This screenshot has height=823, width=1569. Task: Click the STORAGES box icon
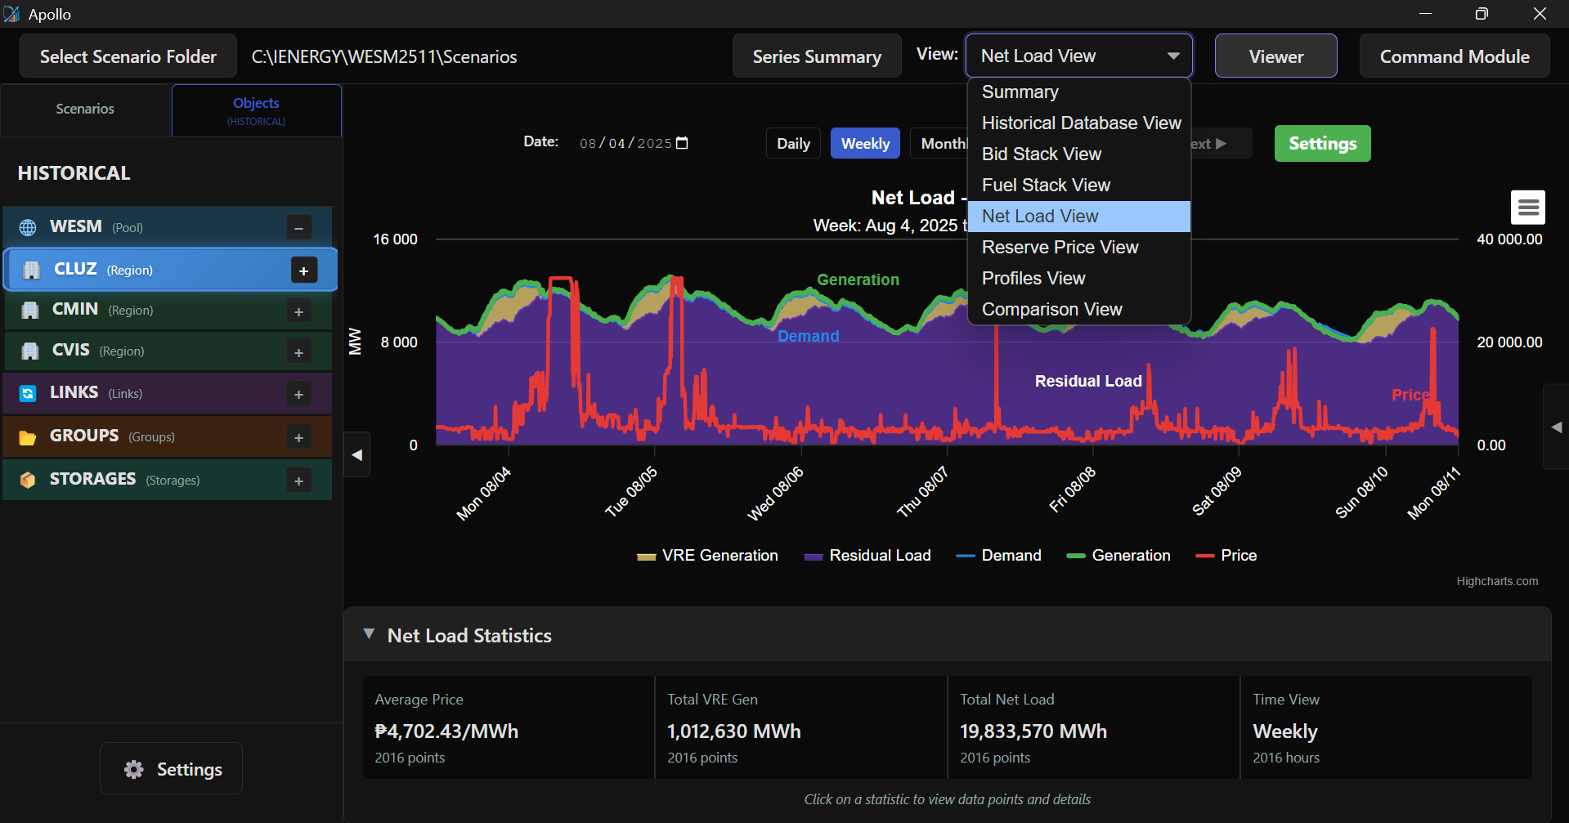tap(28, 480)
